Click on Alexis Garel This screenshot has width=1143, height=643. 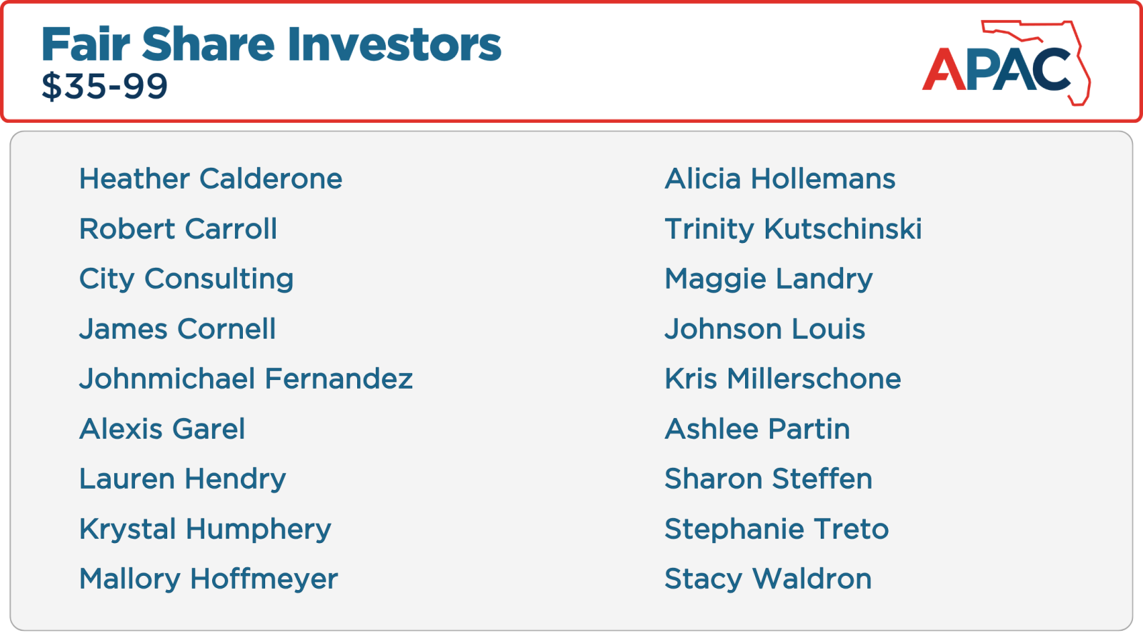coord(162,429)
